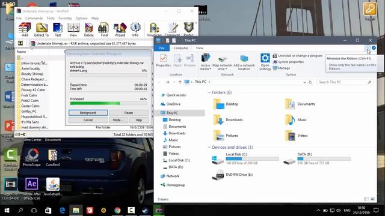Click the Properties icon in This PC ribbon
This screenshot has height=216, width=385.
(163, 61)
